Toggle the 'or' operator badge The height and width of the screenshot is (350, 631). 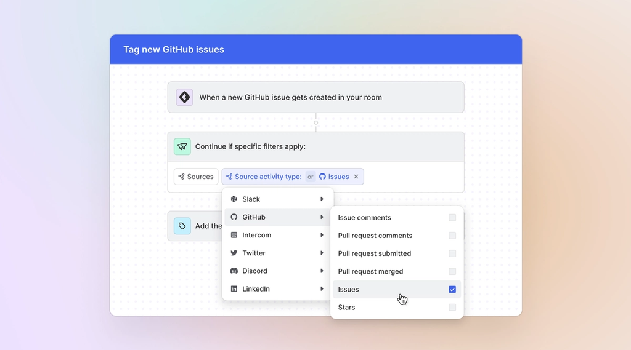pos(311,177)
